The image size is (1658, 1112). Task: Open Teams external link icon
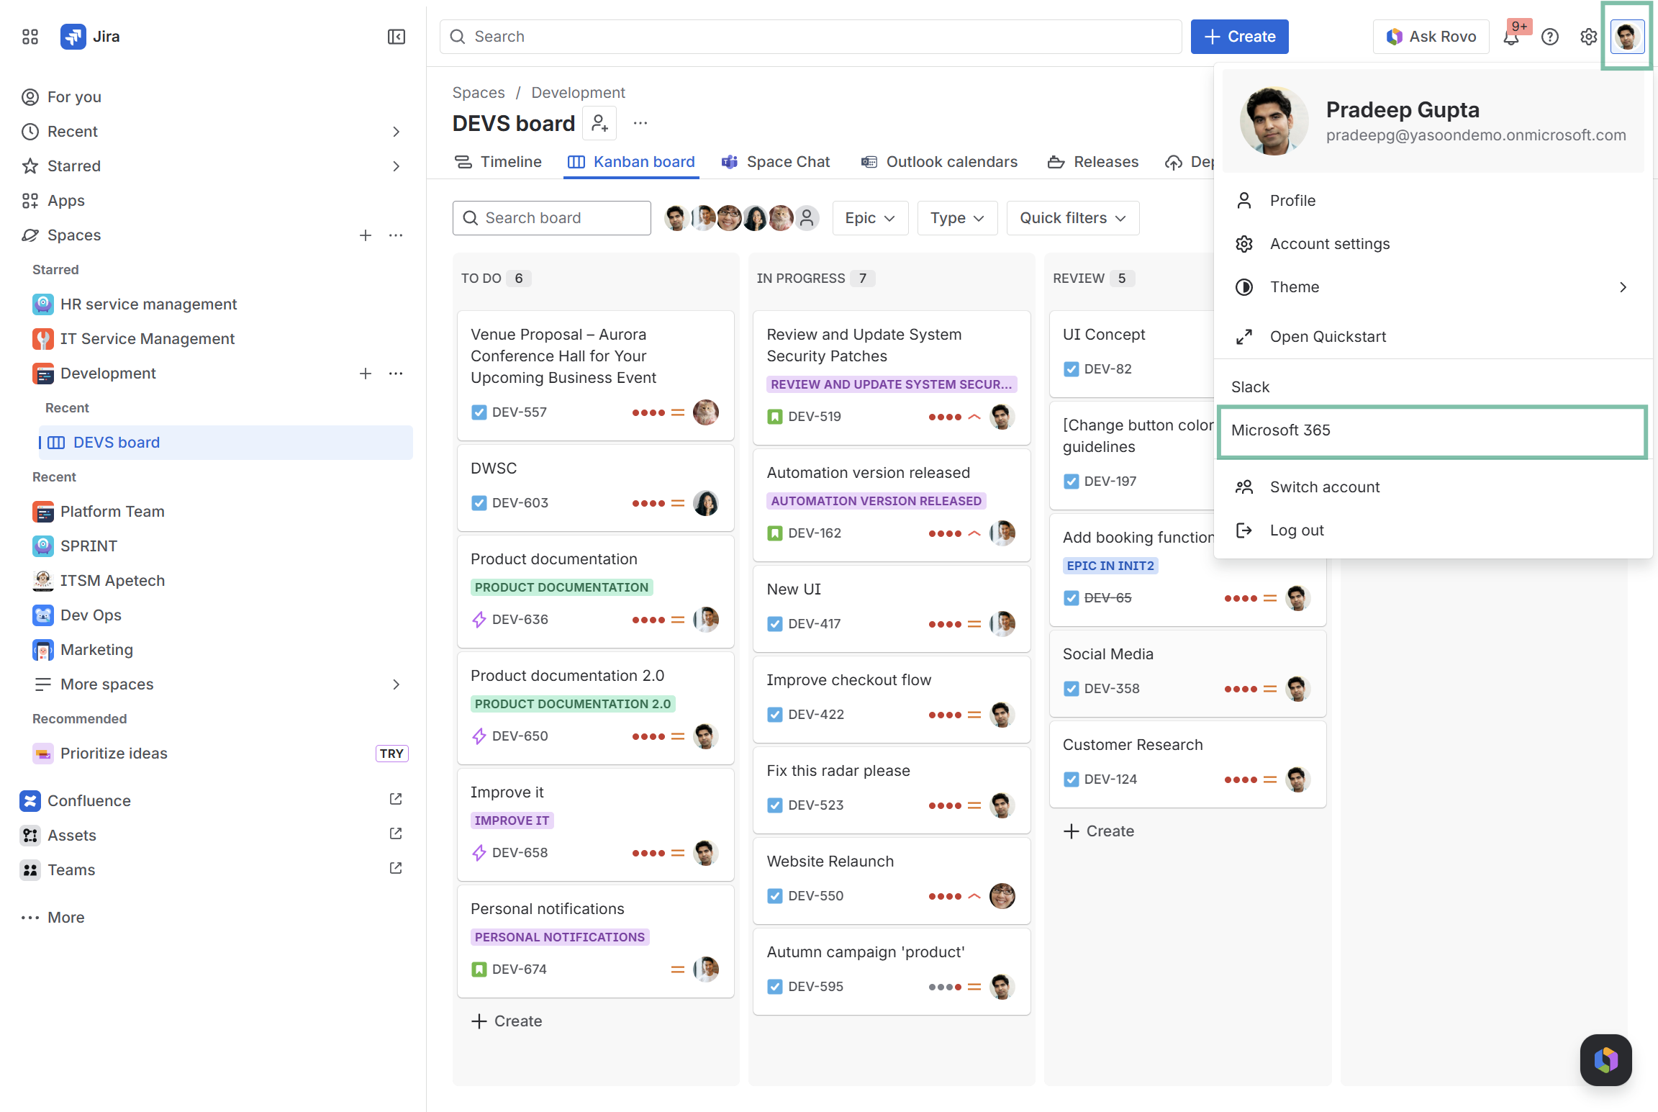396,869
